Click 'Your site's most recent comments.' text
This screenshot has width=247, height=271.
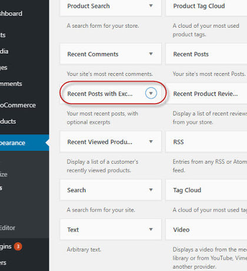[x=110, y=74]
